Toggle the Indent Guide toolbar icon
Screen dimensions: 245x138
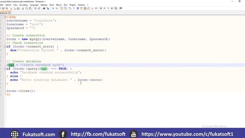point(77,8)
